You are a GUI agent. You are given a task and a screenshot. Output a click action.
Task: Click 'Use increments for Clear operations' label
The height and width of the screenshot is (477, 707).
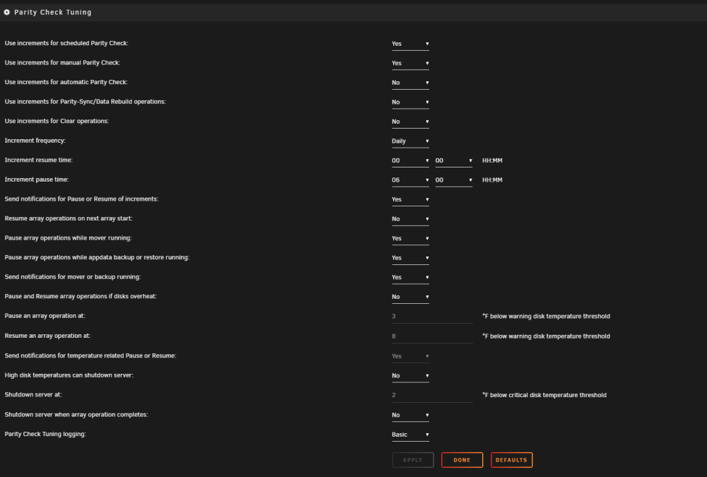pyautogui.click(x=57, y=122)
